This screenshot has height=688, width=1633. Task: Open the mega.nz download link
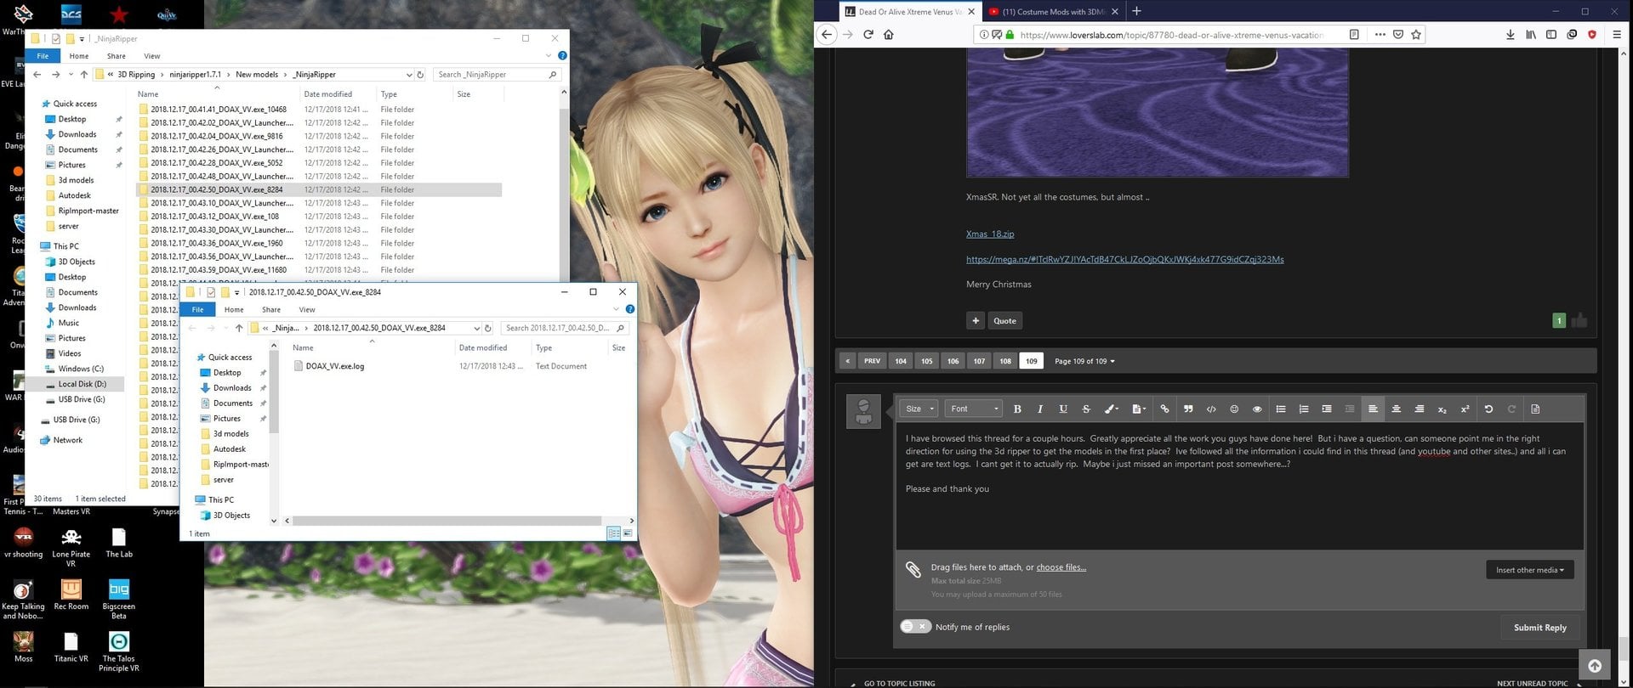[x=1124, y=260]
